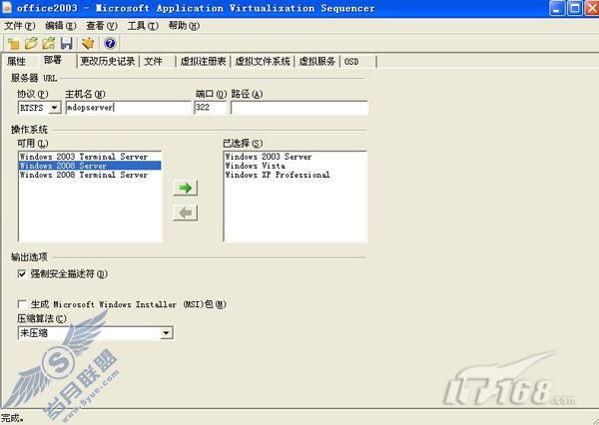
Task: Launch the Sequencing Wizard icon
Action: pos(88,43)
